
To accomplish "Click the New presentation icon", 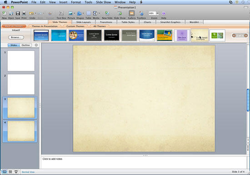I will point(4,13).
